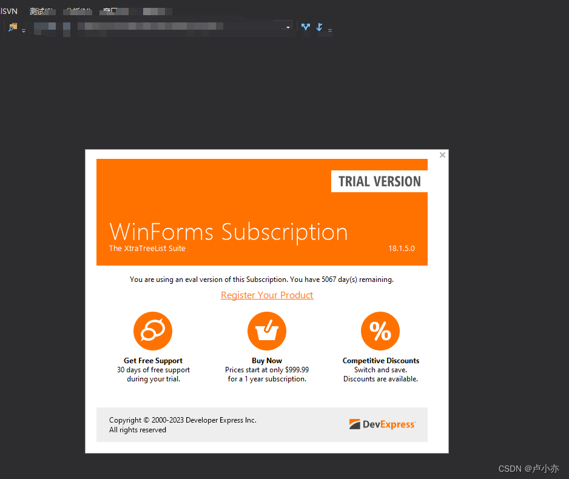Click the blue download arrow toolbar icon
The height and width of the screenshot is (479, 569).
[x=318, y=27]
